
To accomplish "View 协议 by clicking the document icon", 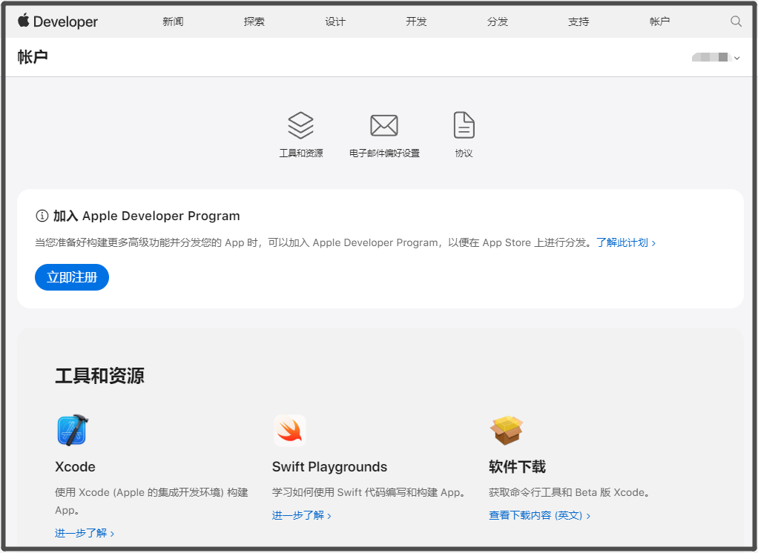I will (x=464, y=125).
